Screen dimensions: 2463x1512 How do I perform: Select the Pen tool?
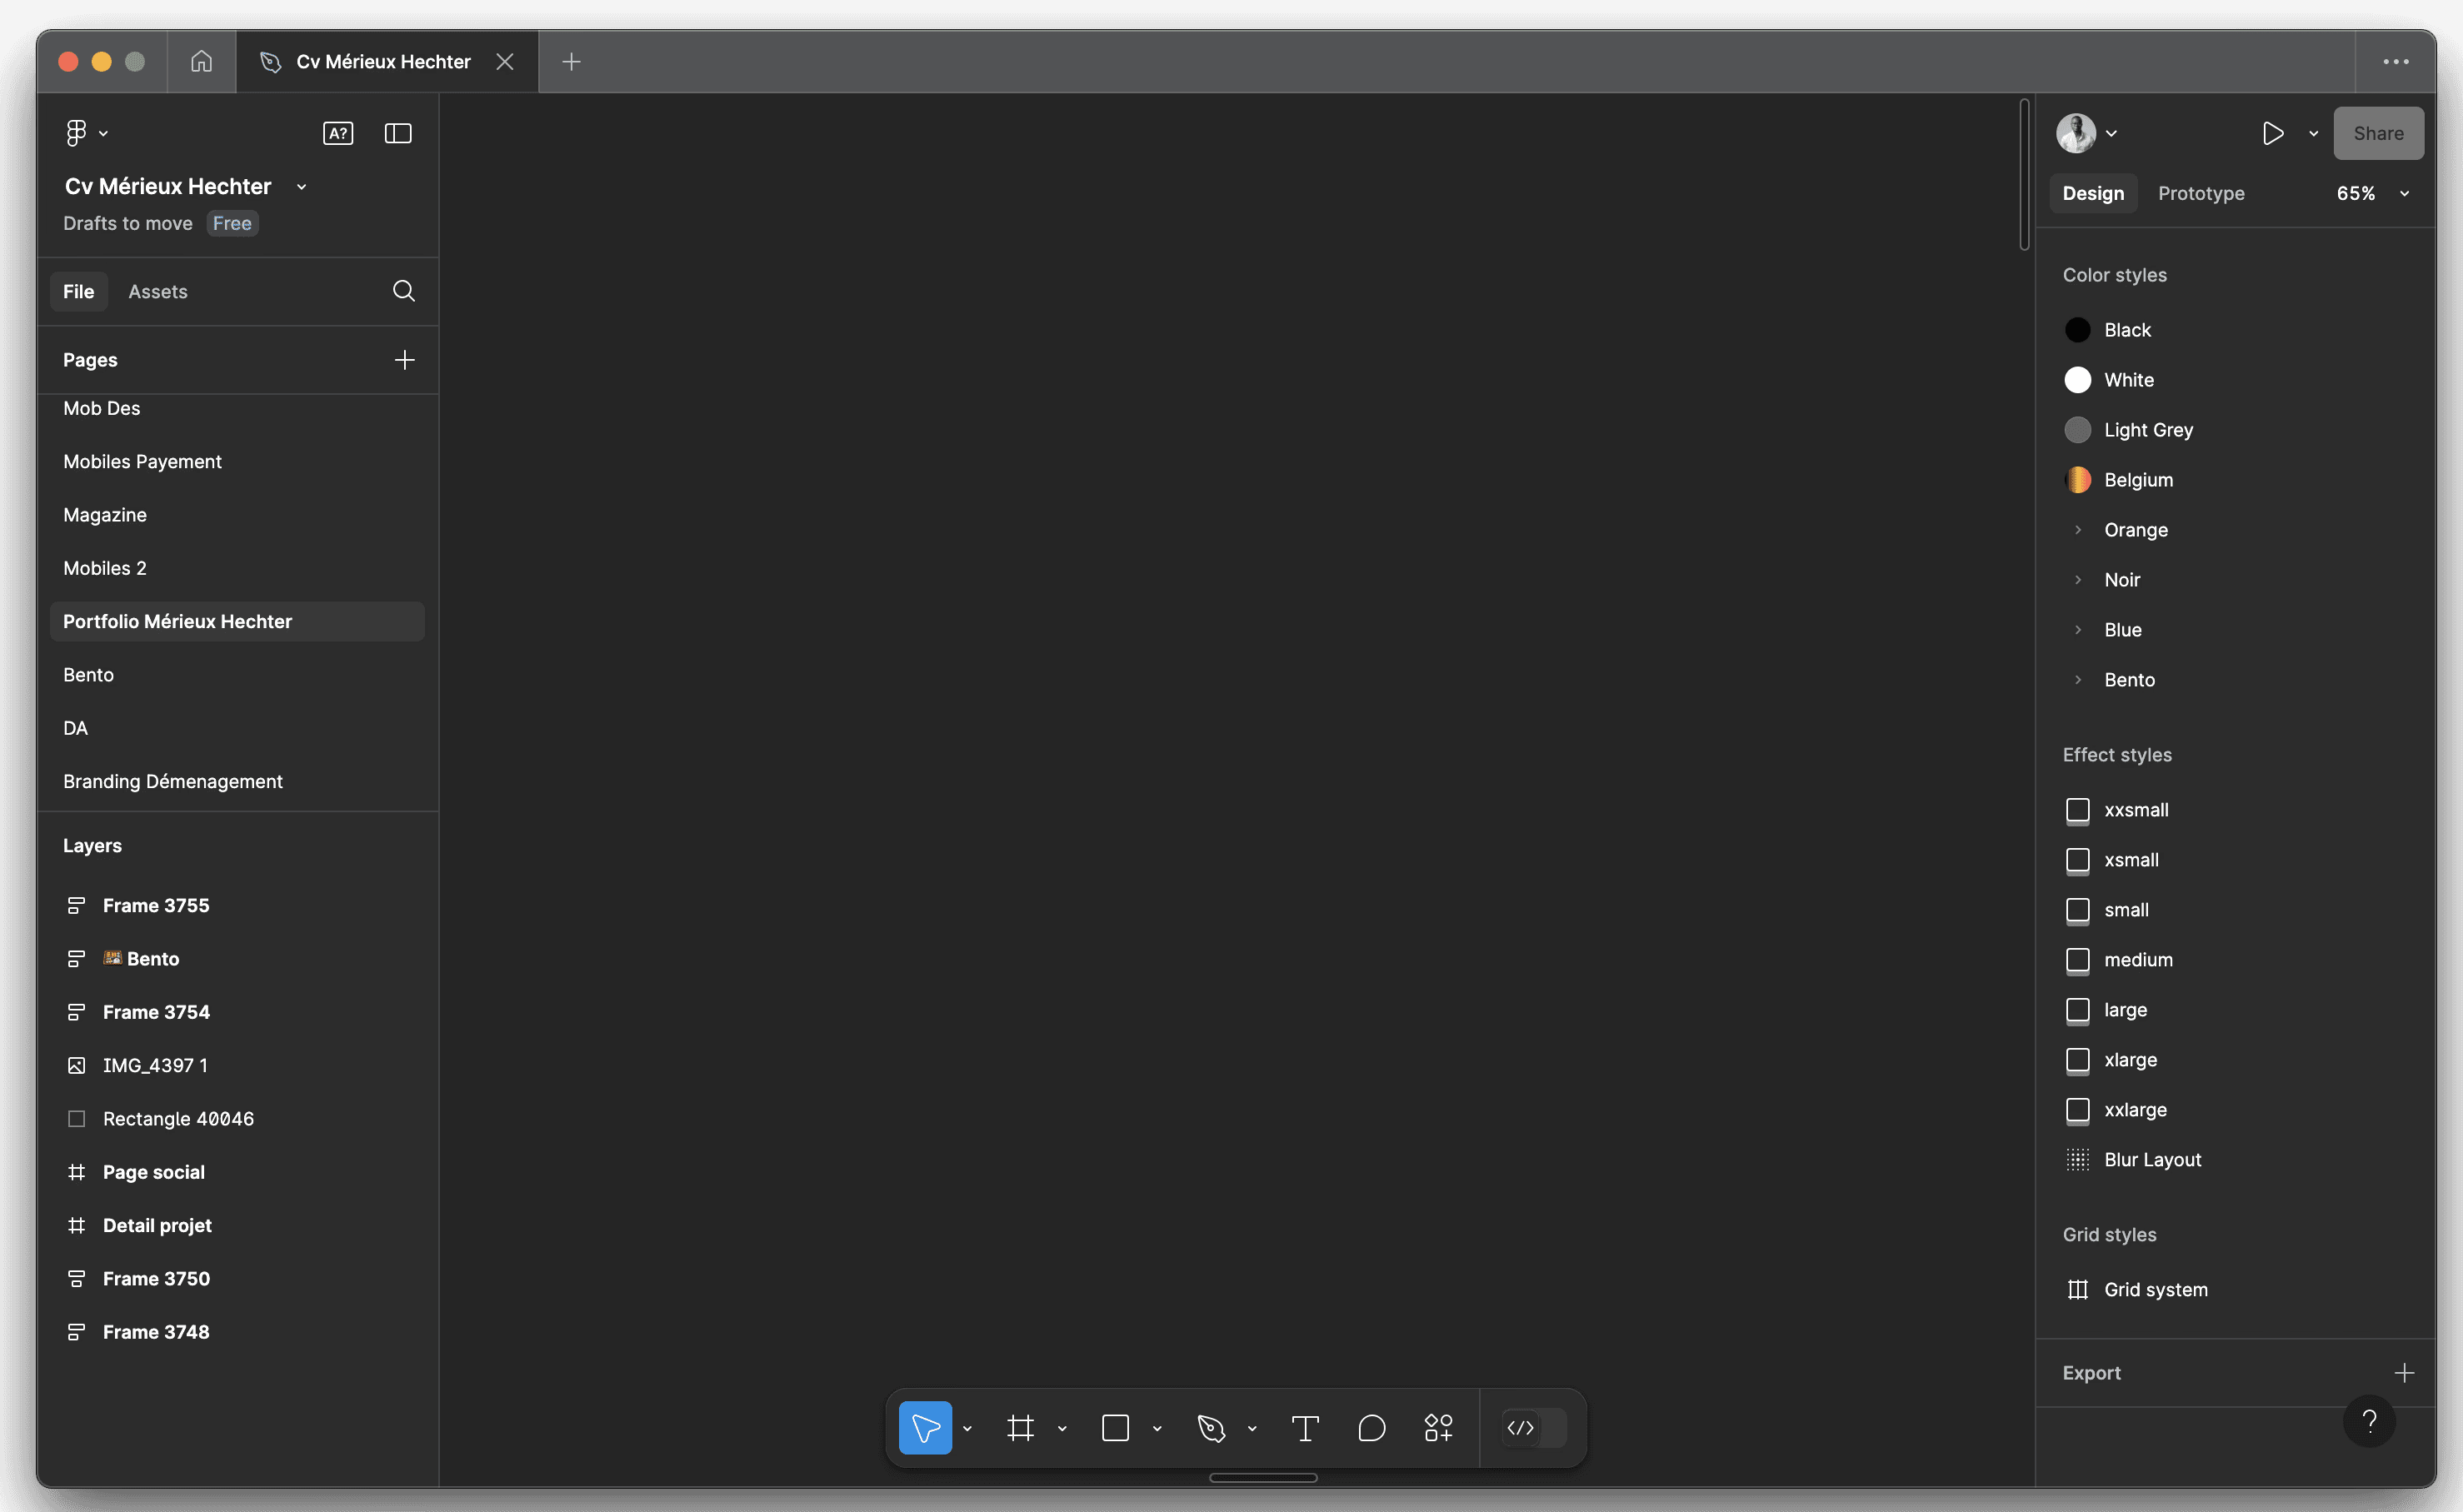[1211, 1428]
